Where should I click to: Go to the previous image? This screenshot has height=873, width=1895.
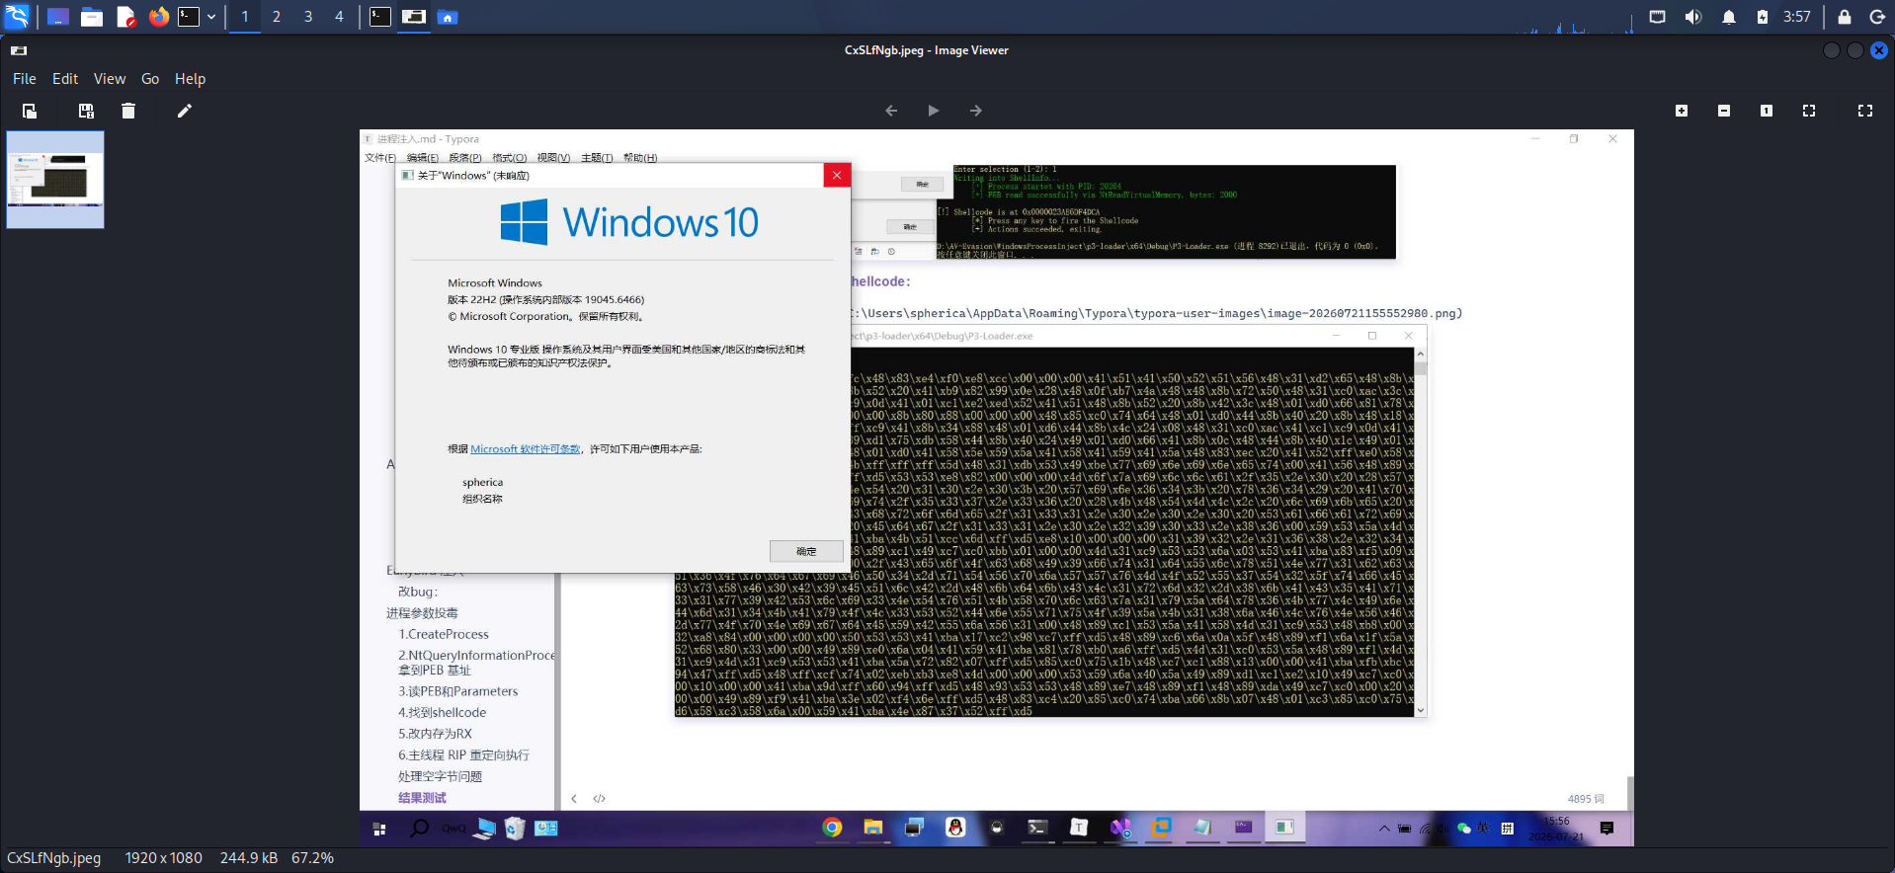[891, 111]
